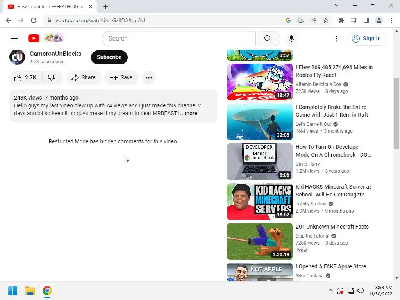The image size is (400, 300).
Task: Bookmark this tab with the star
Action: point(326,20)
